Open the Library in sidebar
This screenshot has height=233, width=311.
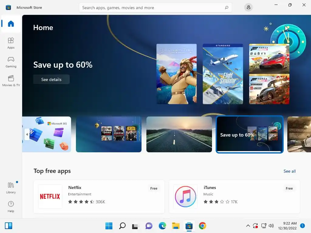tap(11, 188)
